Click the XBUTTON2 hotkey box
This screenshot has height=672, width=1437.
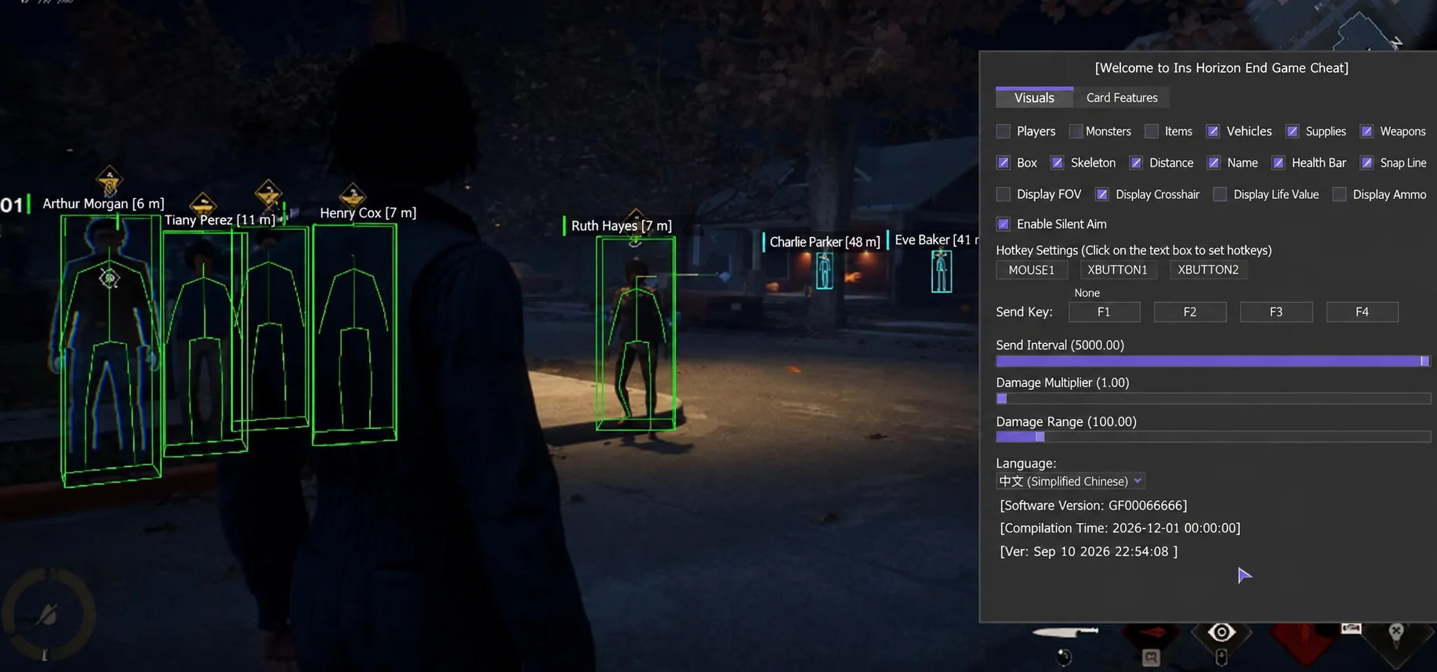click(1209, 269)
